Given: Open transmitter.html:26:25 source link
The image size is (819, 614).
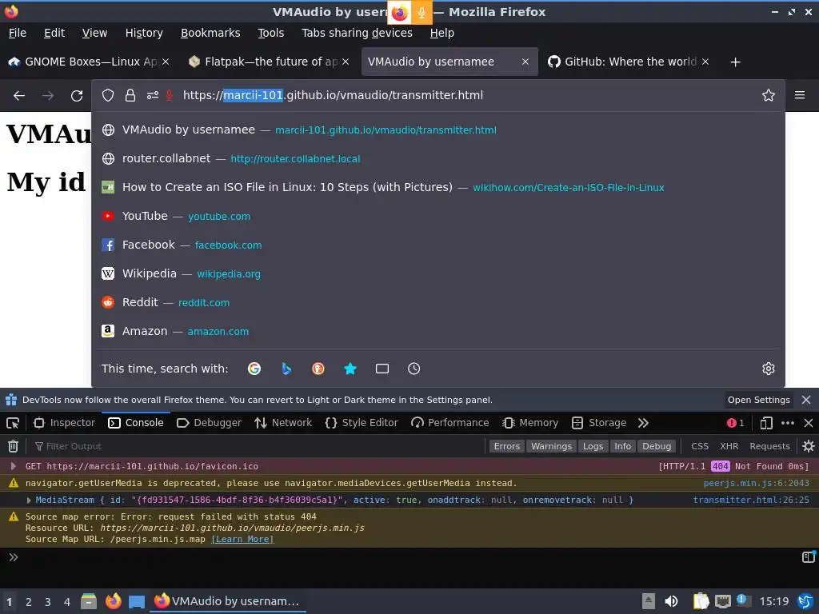Looking at the screenshot, I should point(750,500).
